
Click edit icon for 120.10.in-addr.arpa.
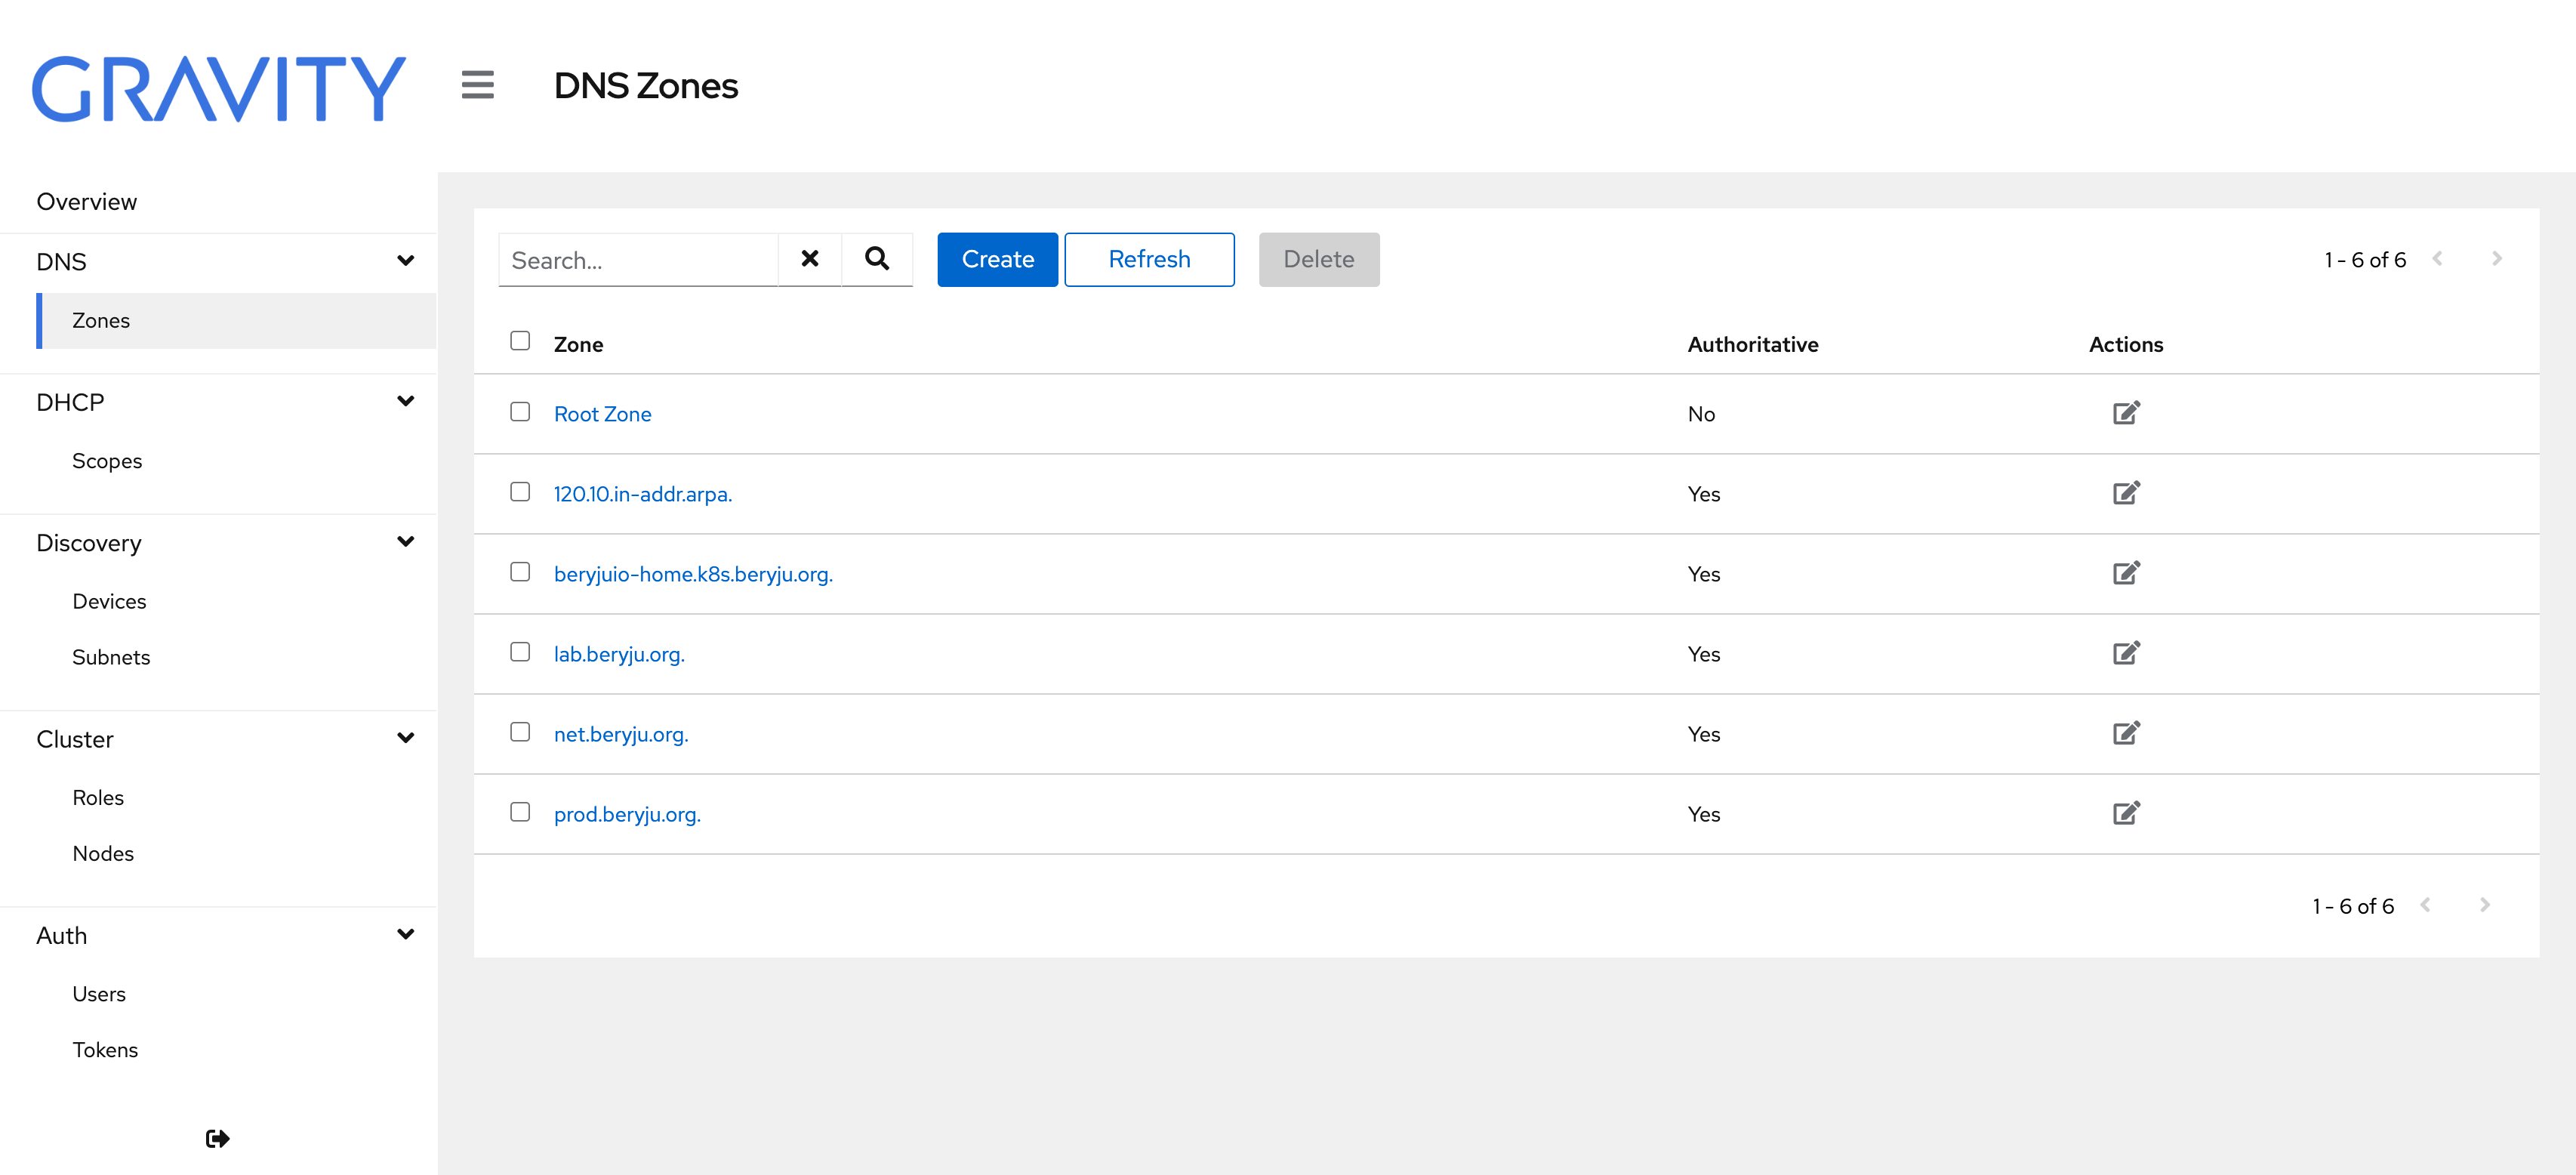[x=2125, y=493]
